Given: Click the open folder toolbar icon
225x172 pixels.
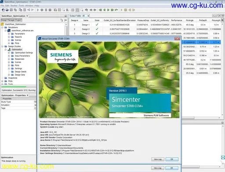Looking at the screenshot, I should pos(7,10).
